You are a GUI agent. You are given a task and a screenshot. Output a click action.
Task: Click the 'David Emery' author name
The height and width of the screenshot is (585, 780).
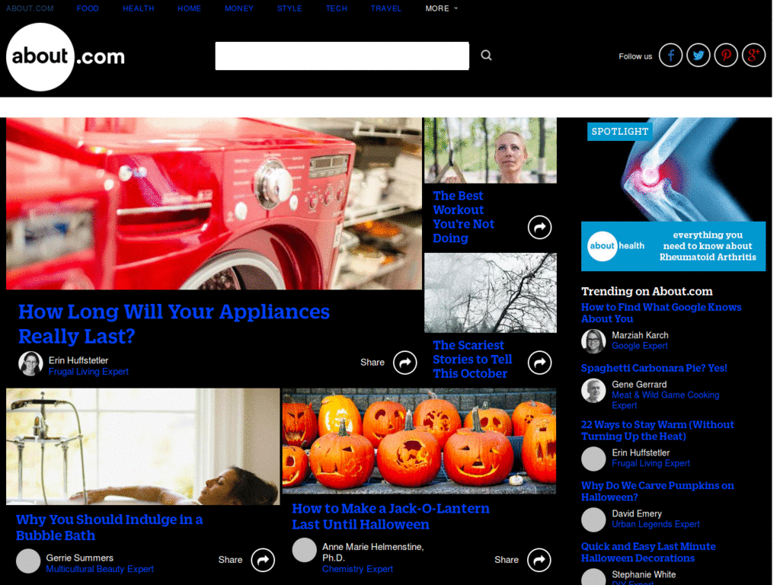pyautogui.click(x=637, y=514)
